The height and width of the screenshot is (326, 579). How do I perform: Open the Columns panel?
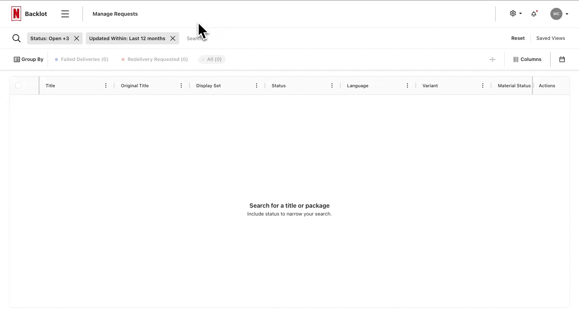(x=527, y=59)
